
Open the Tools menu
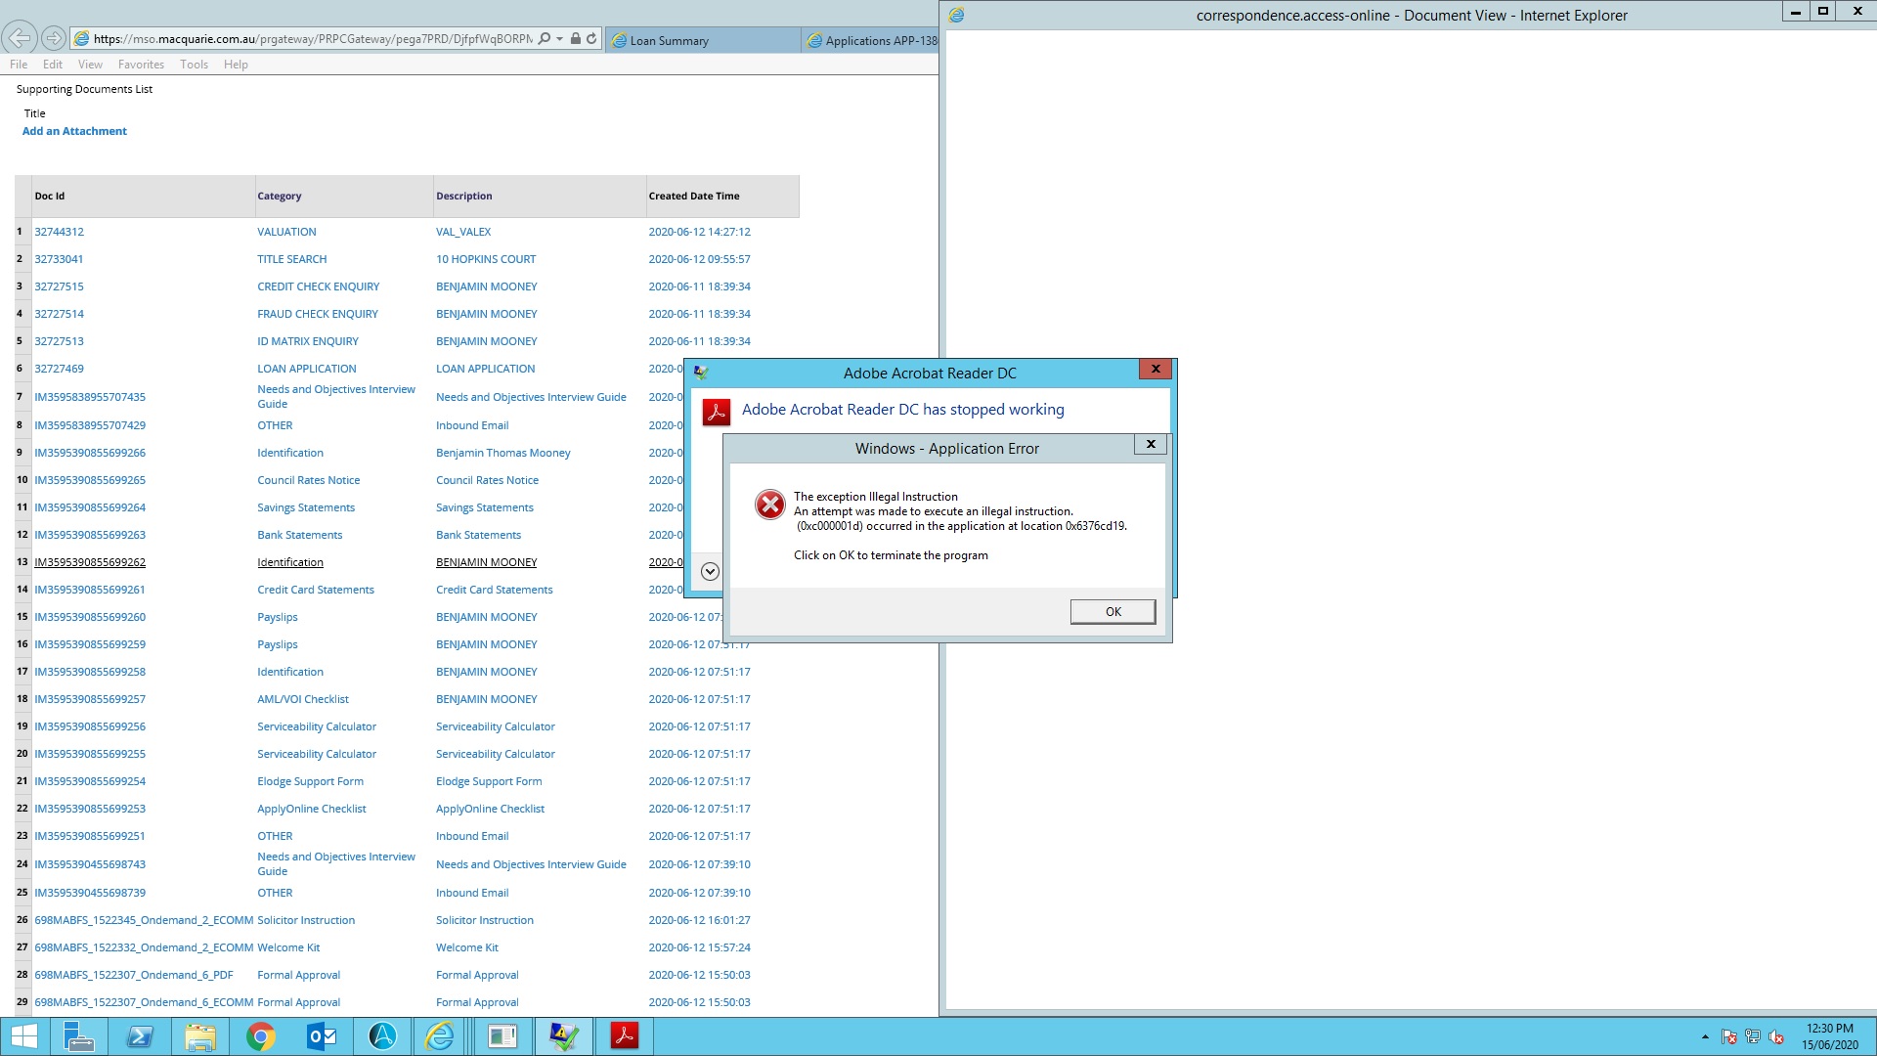pos(193,64)
